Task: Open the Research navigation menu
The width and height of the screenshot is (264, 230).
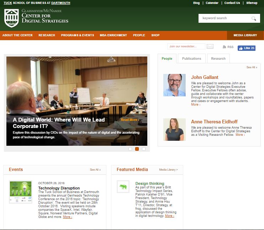Action: click(x=47, y=35)
